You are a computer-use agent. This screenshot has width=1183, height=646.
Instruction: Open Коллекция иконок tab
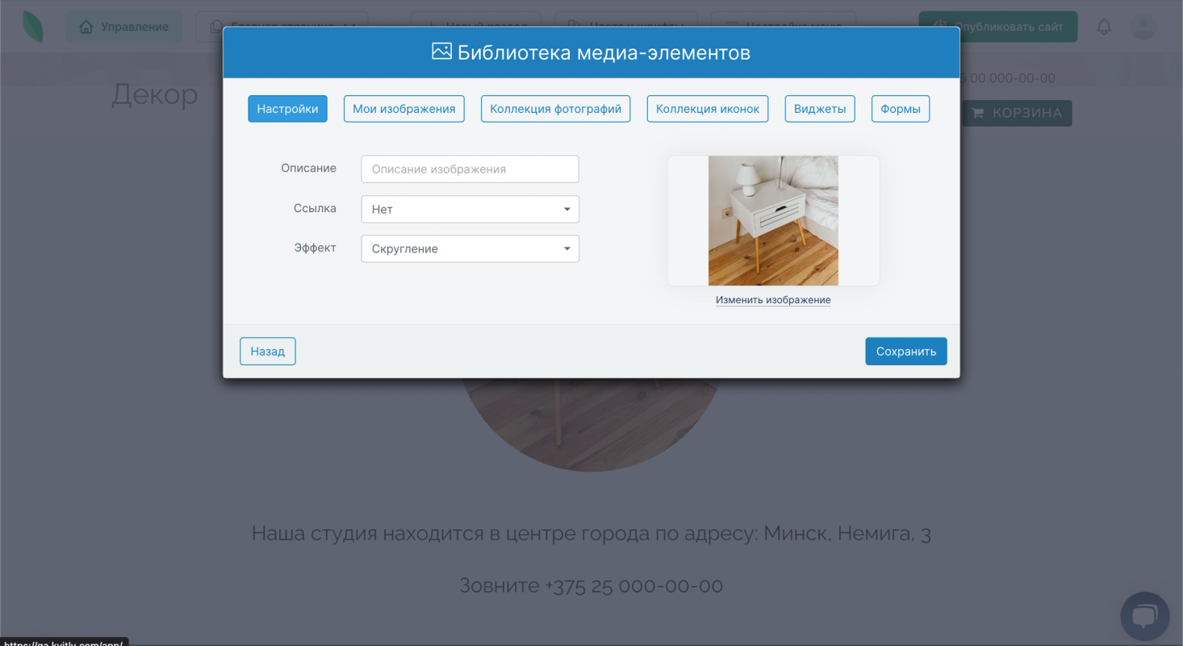coord(708,109)
